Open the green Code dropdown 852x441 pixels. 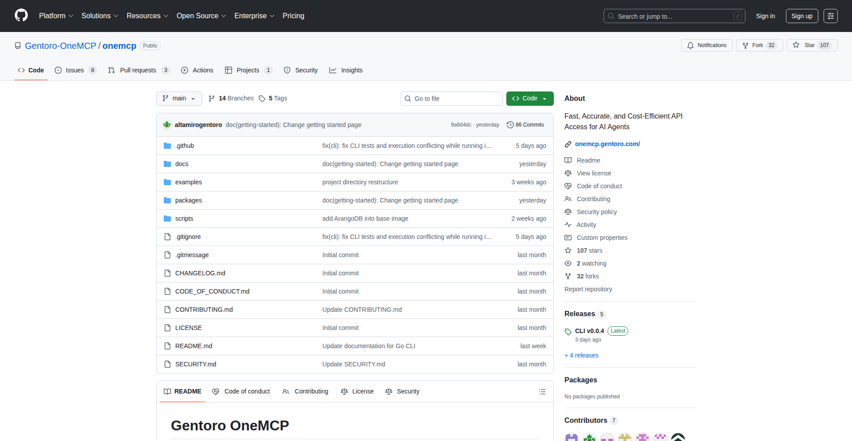pos(530,99)
